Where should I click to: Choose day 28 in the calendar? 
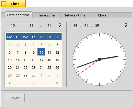point(18,75)
